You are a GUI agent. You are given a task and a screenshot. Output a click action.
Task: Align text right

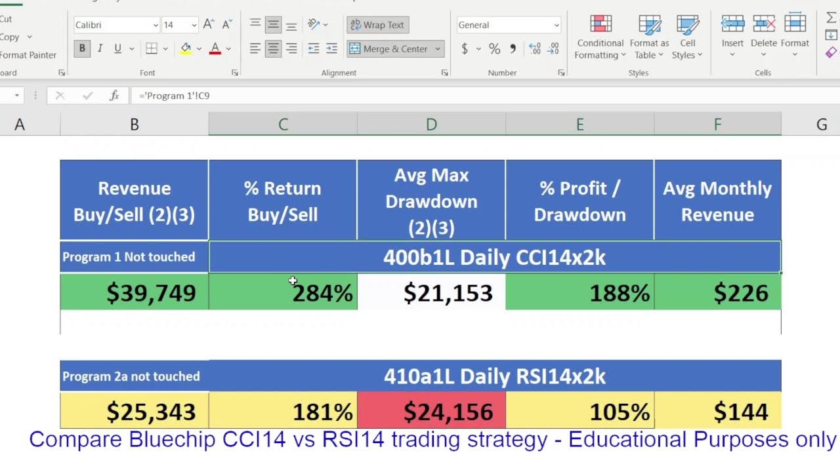[x=291, y=49]
